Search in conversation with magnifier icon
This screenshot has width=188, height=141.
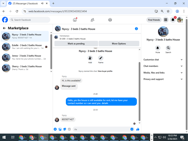pos(168,48)
